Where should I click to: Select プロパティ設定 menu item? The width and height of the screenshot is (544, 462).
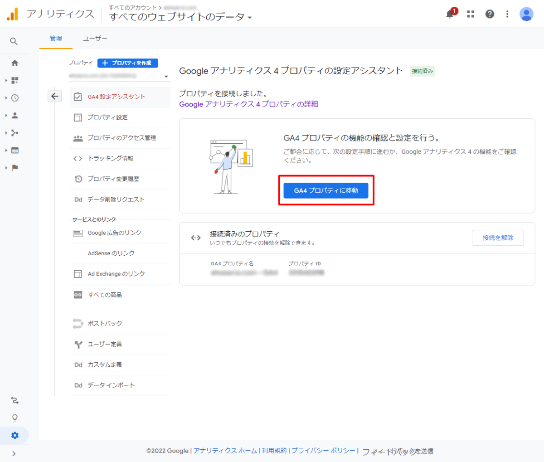pos(120,117)
